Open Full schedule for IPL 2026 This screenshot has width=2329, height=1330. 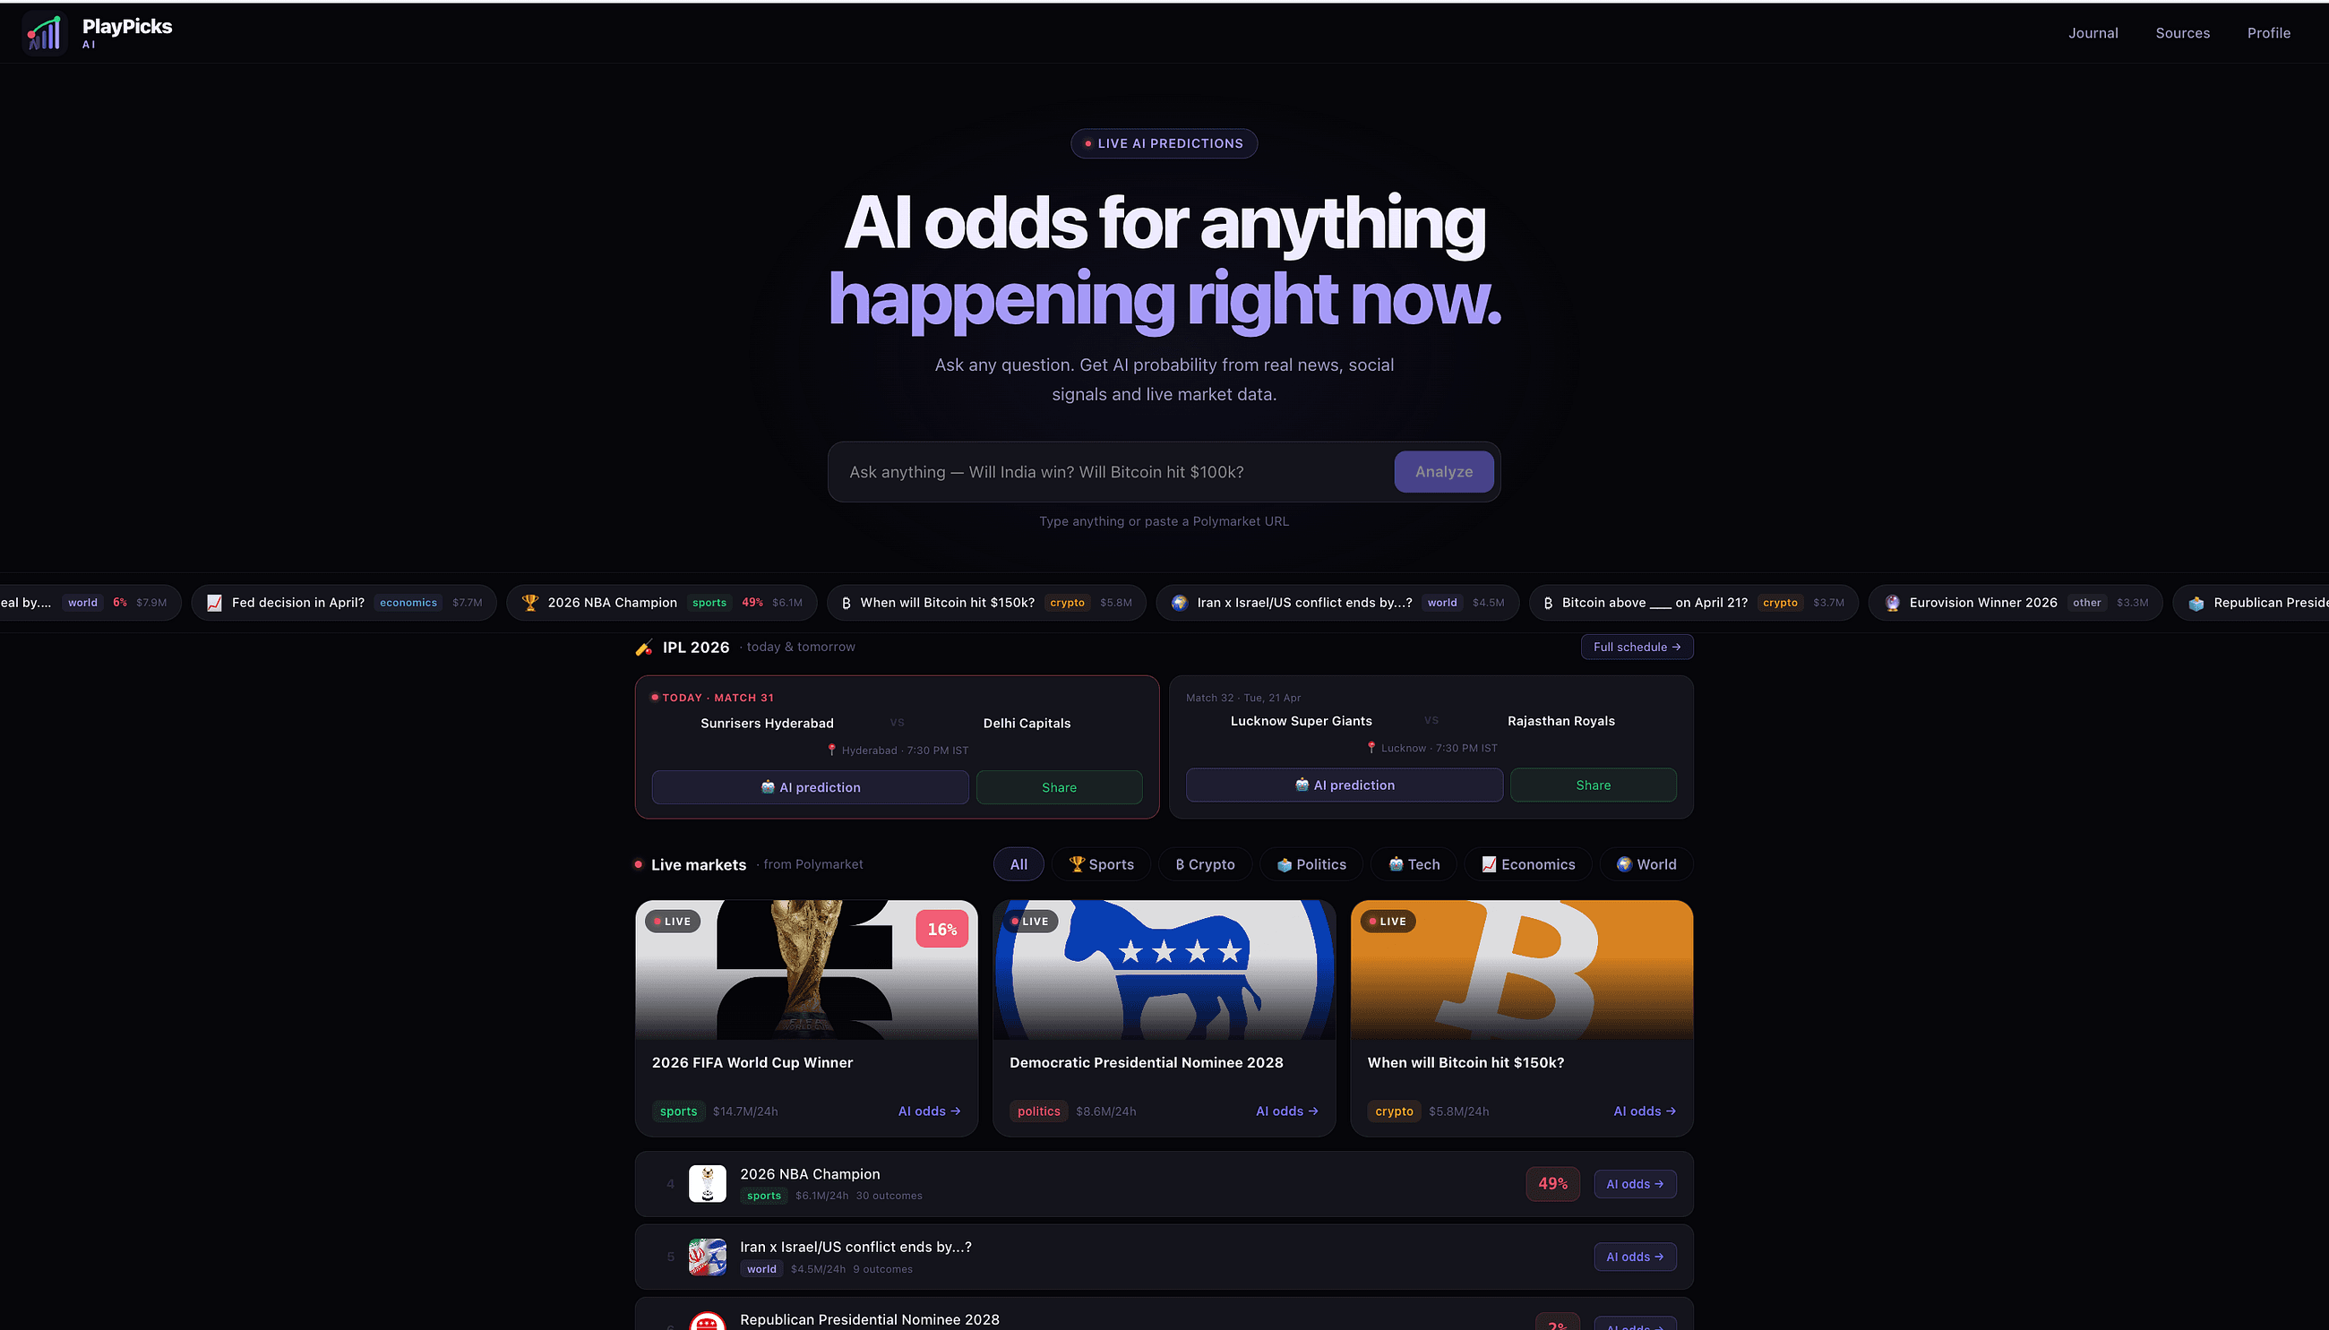tap(1637, 647)
